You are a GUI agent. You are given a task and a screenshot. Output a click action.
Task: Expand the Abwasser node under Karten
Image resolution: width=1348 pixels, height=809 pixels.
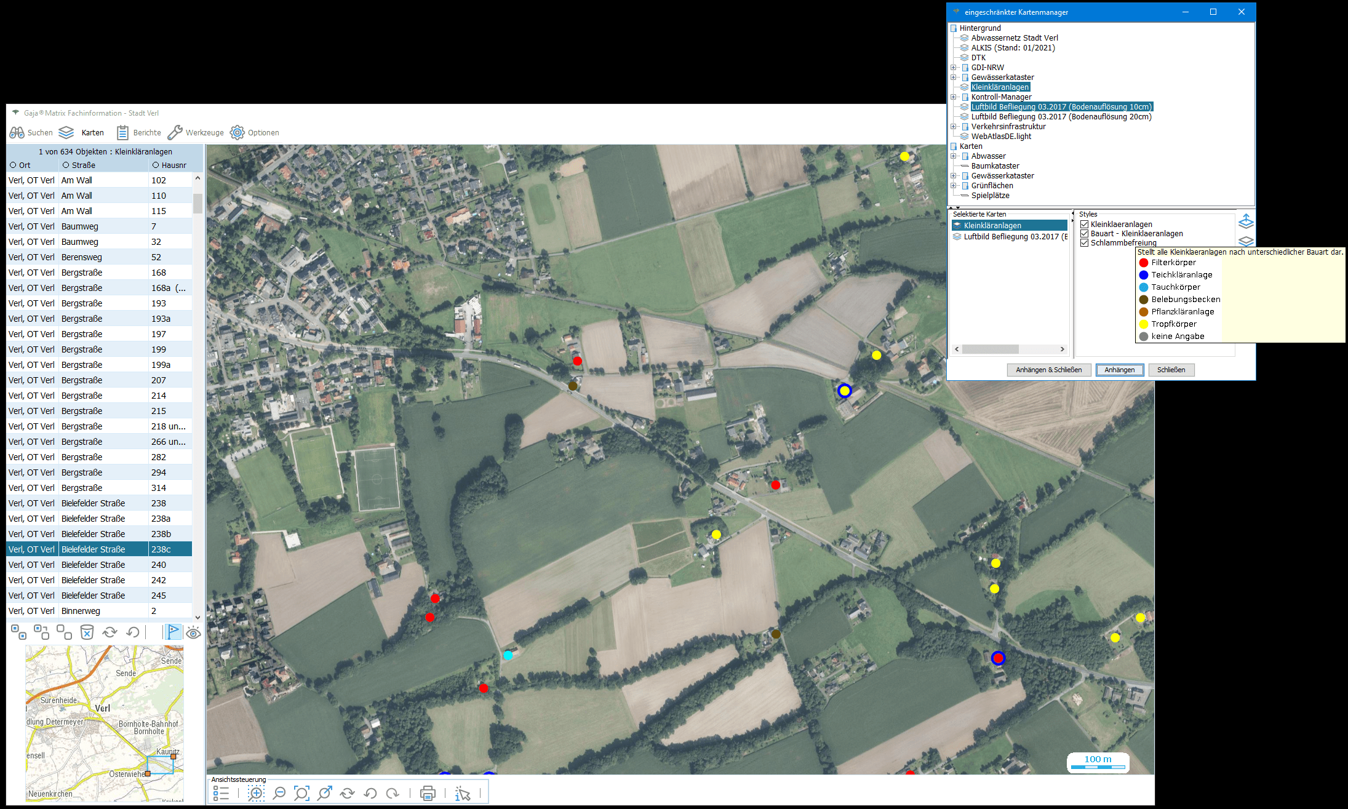(954, 156)
